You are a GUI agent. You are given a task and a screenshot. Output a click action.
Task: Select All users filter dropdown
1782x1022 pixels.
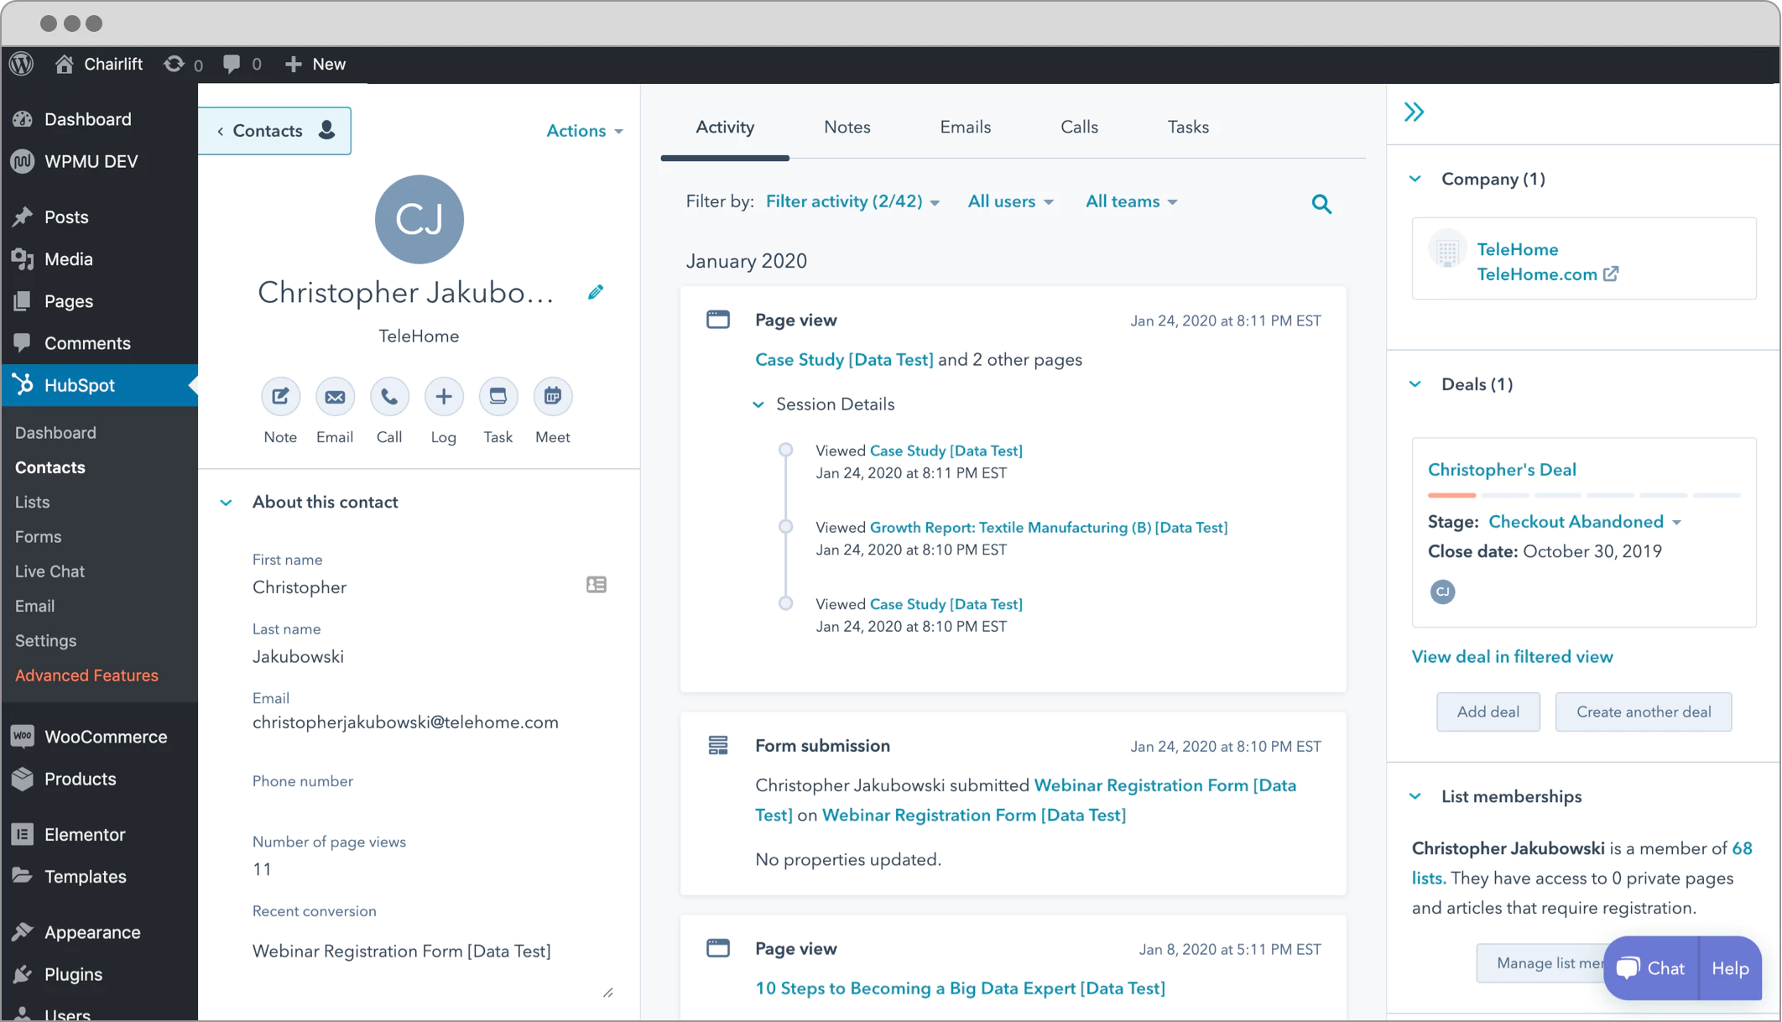1010,202
